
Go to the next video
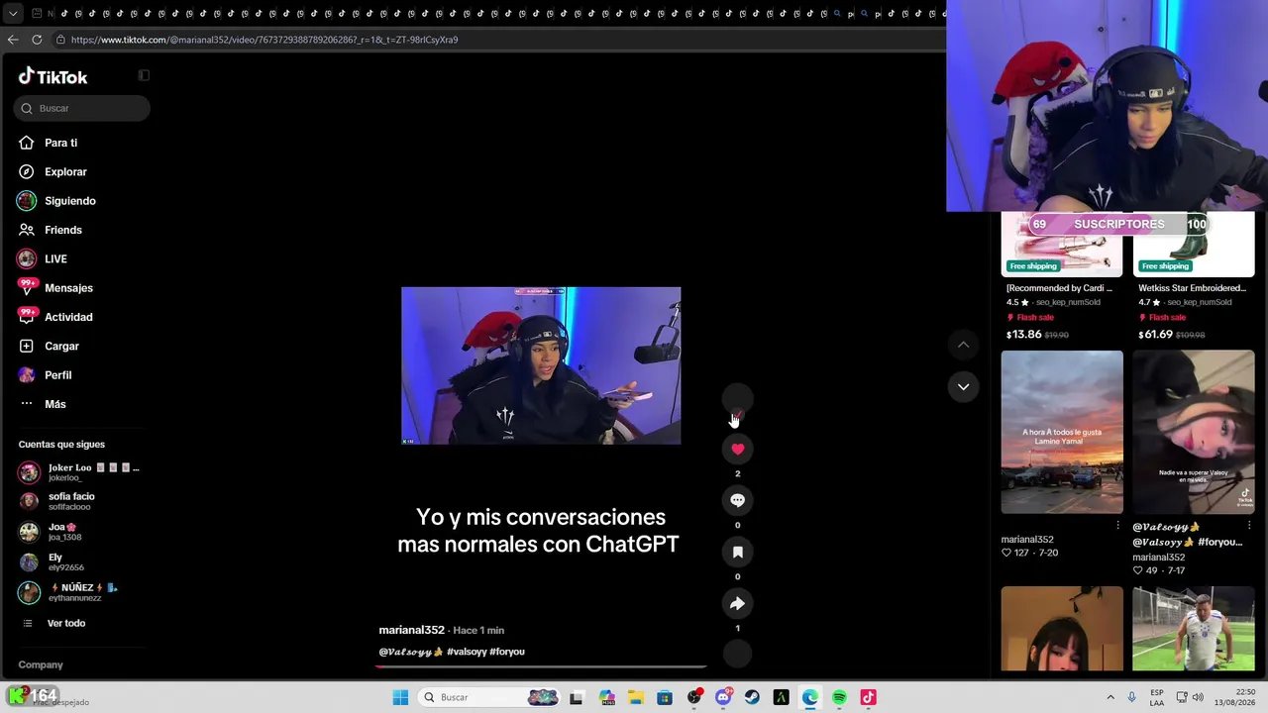963,387
